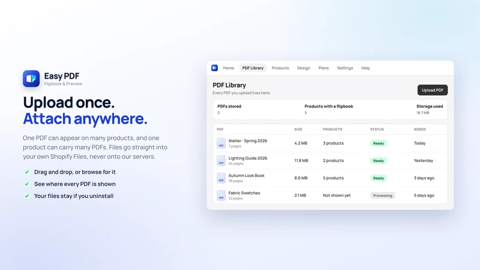Click the STATUS column header
Viewport: 480px width, 270px height.
click(x=377, y=130)
